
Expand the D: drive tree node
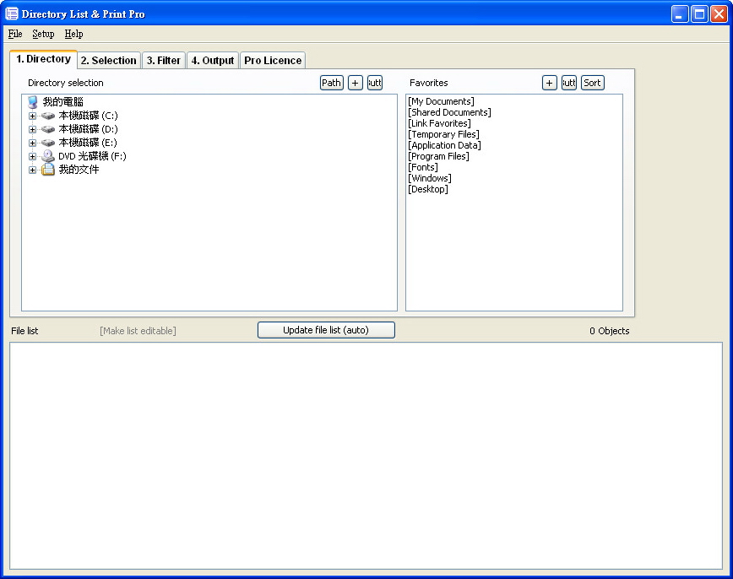pos(33,129)
